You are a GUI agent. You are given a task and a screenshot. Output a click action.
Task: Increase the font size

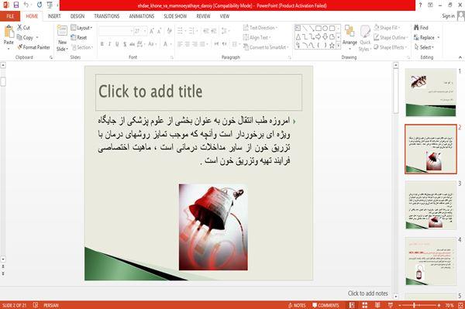152,31
